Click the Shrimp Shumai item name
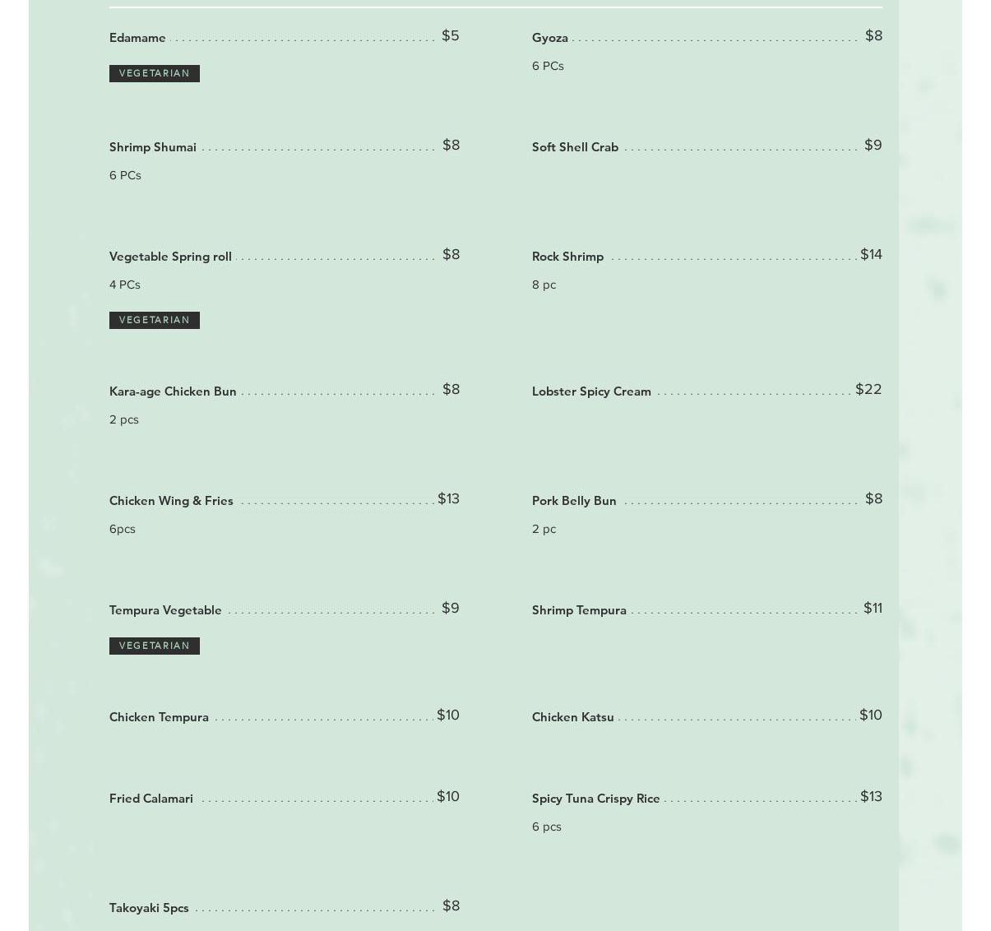Viewport: 991px width, 931px height. pos(152,147)
